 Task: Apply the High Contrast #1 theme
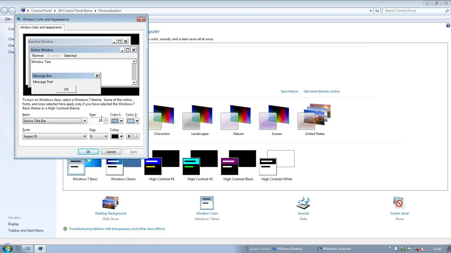[x=162, y=163]
